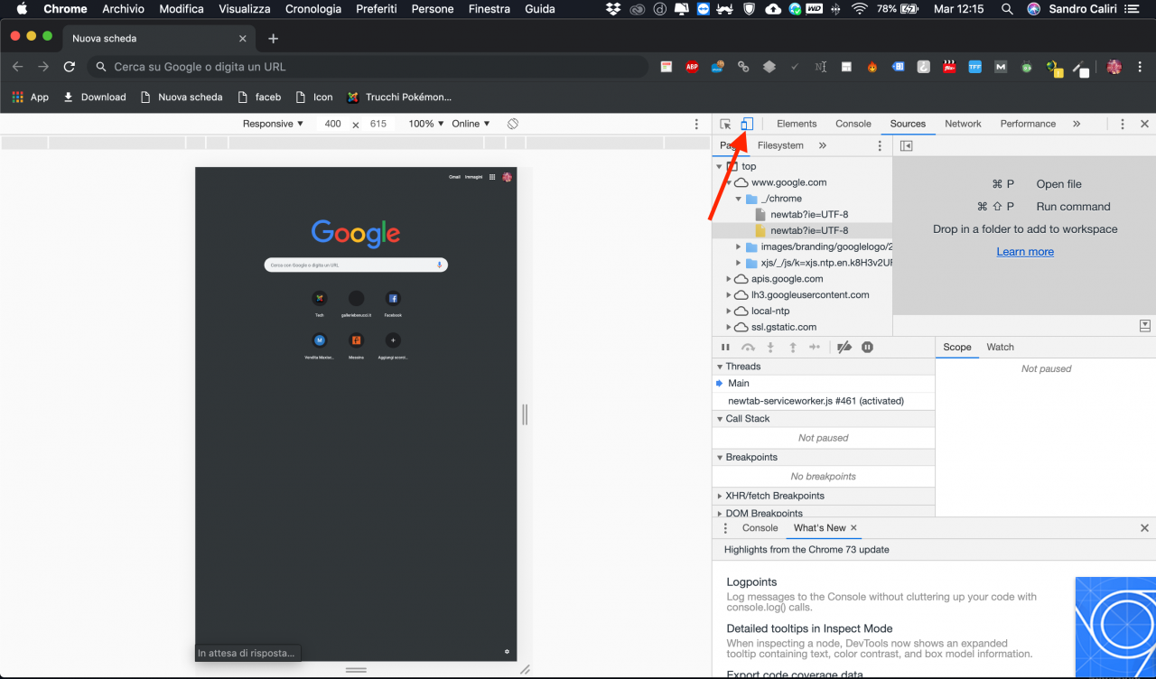Image resolution: width=1156 pixels, height=679 pixels.
Task: Close the What's New drawer tab
Action: click(x=853, y=528)
